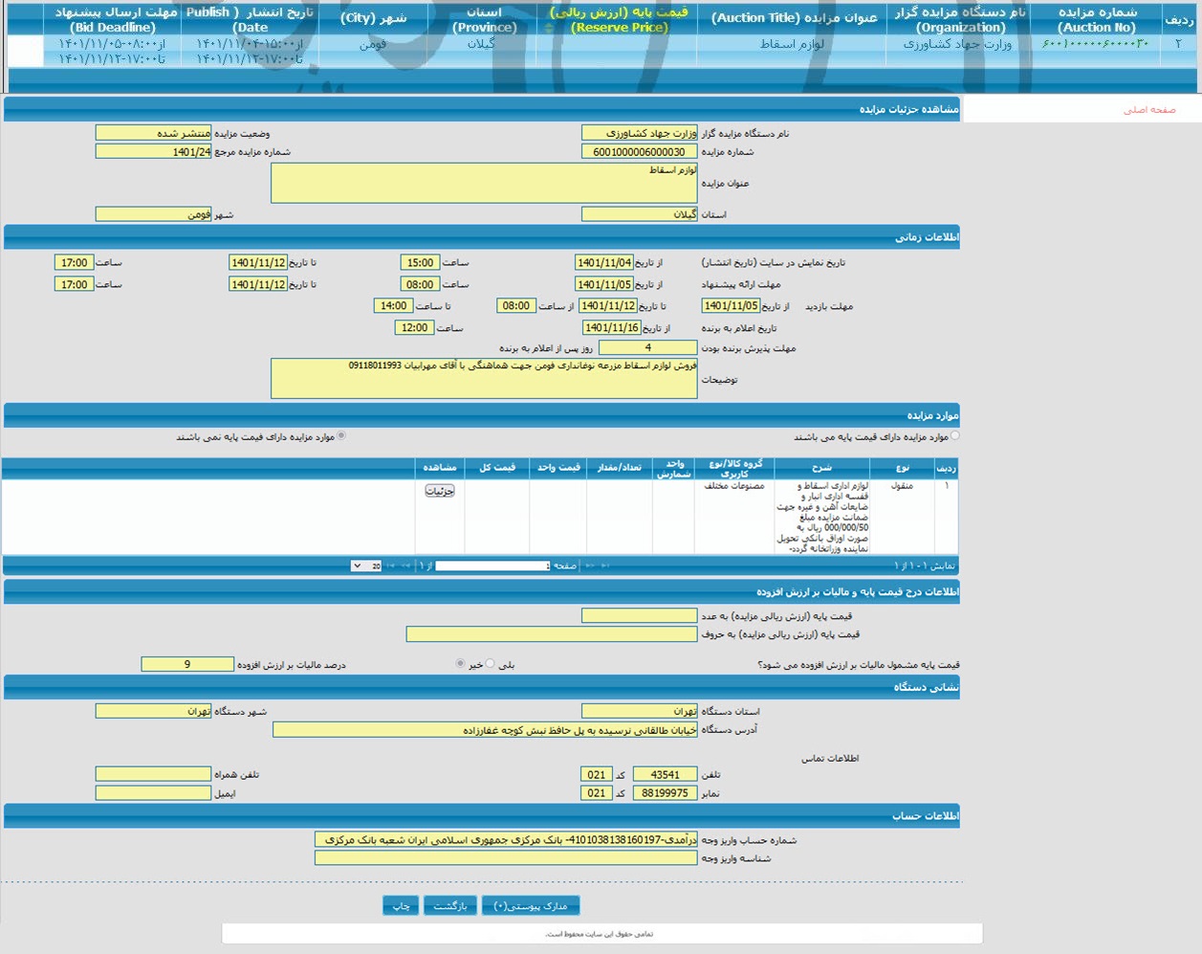
Task: Click the Reserve Price sort arrows icon
Action: click(549, 28)
